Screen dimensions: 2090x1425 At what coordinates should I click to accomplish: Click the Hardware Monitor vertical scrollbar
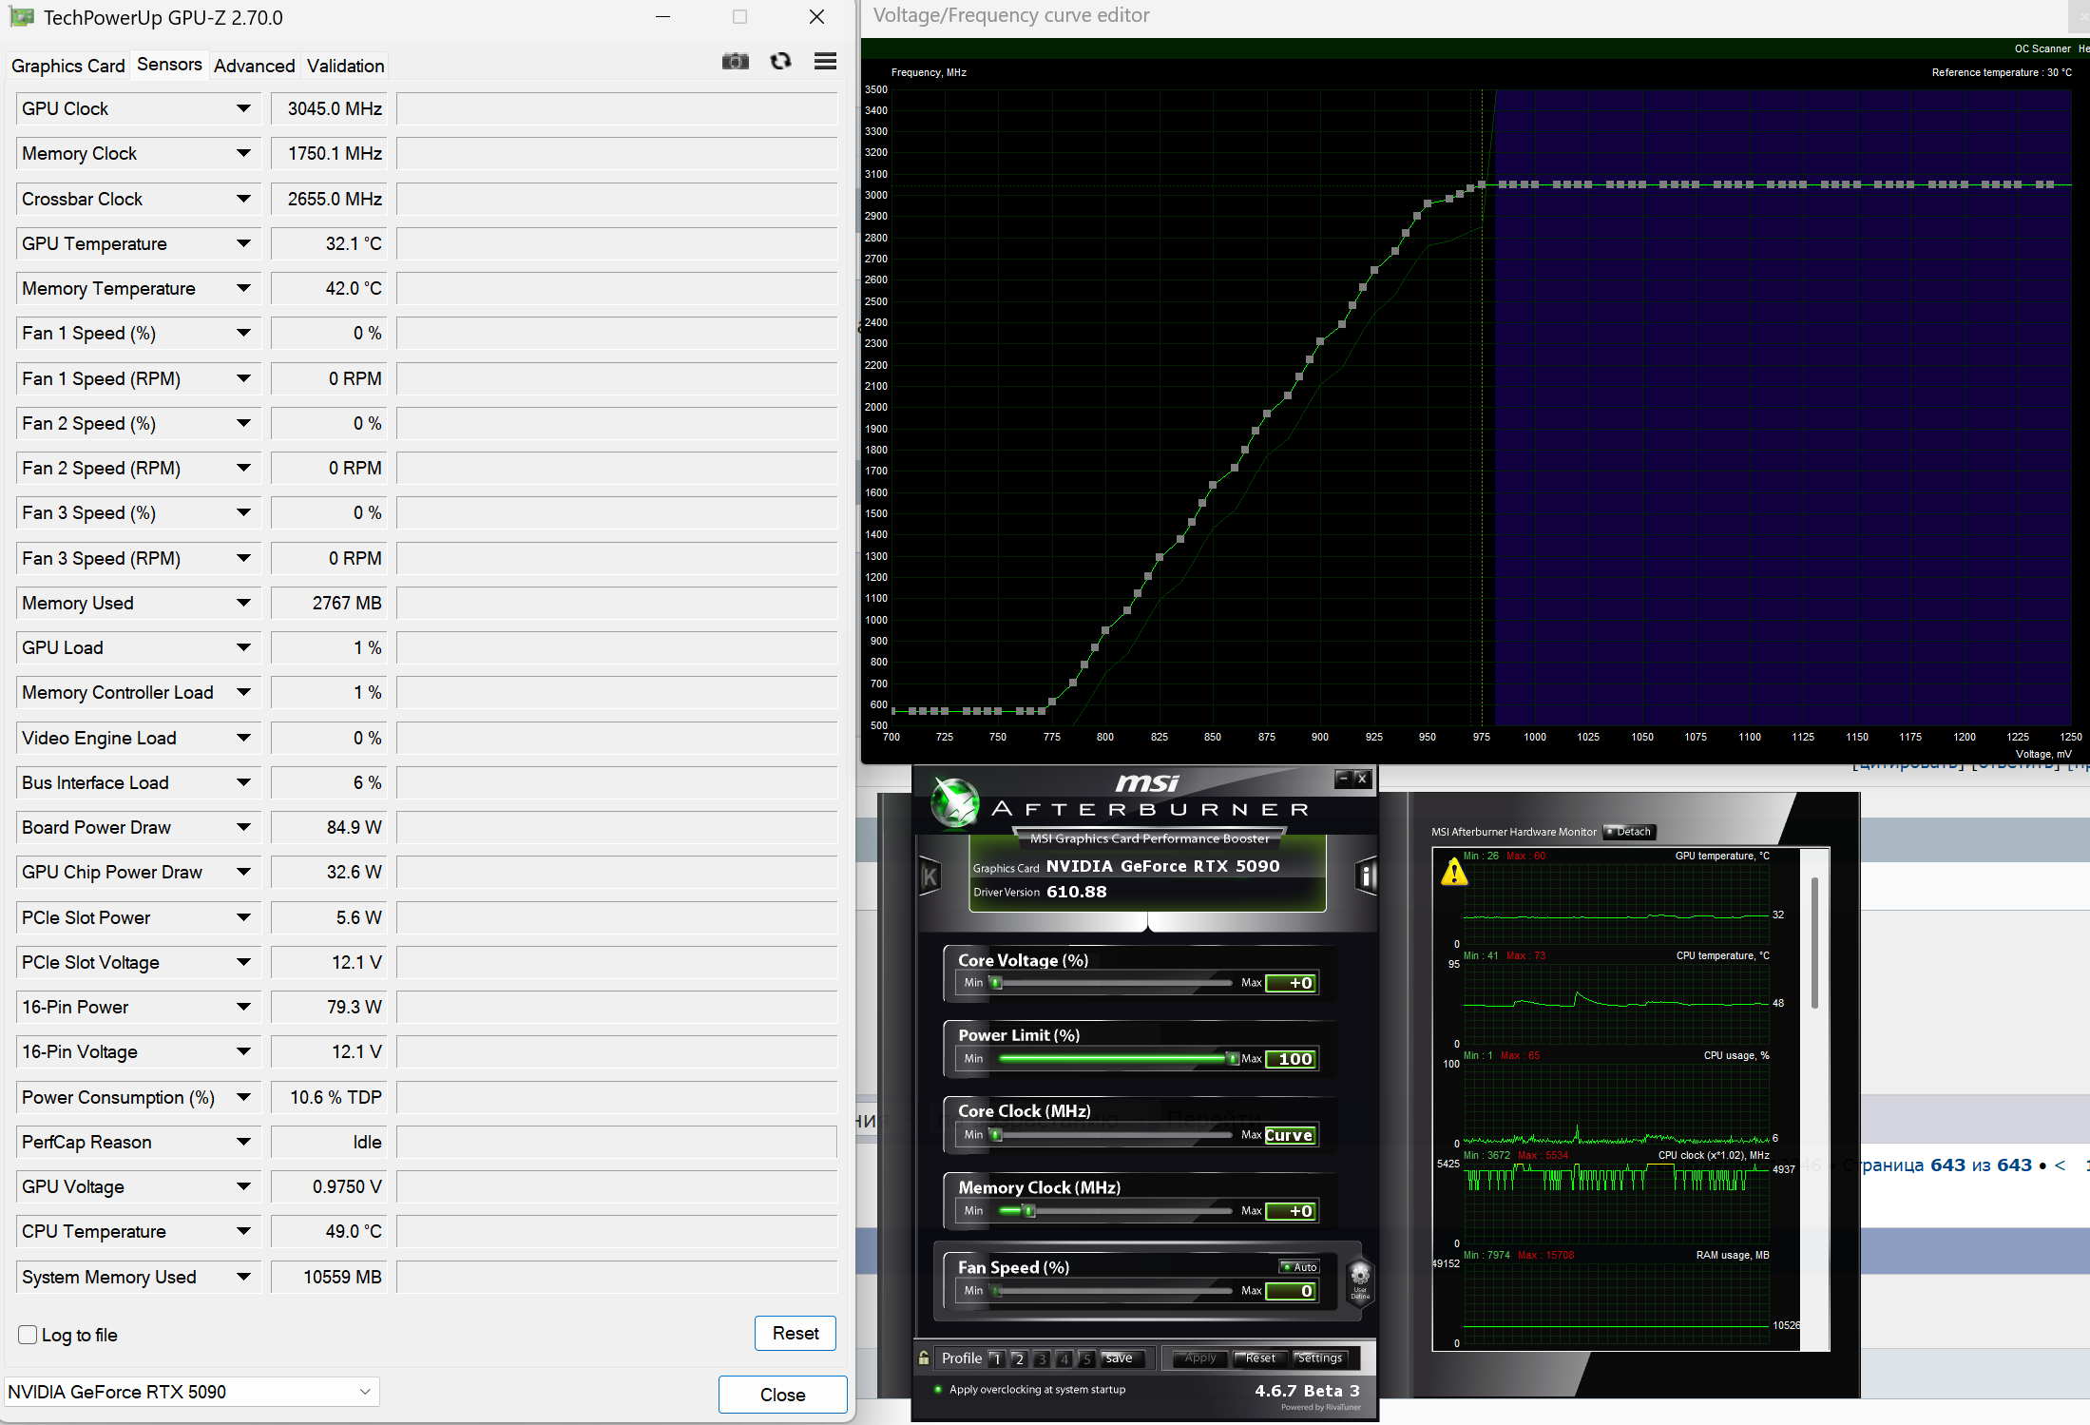pyautogui.click(x=1814, y=942)
